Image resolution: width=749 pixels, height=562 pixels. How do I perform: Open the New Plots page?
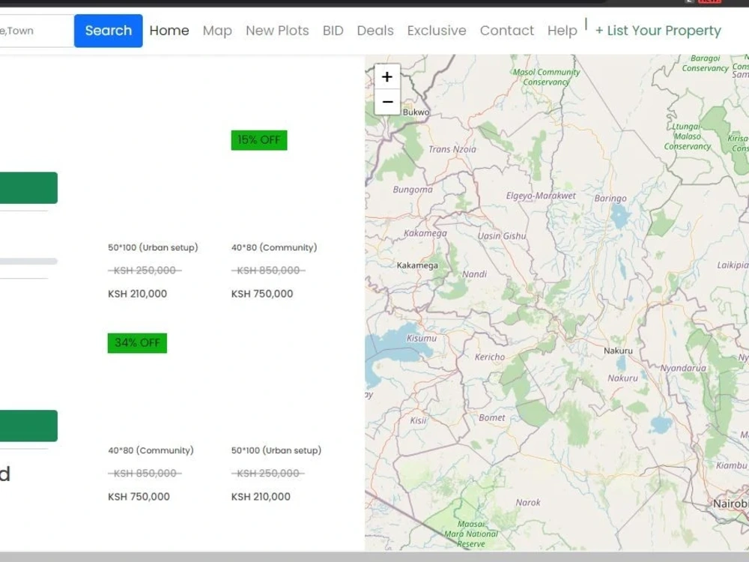tap(277, 31)
